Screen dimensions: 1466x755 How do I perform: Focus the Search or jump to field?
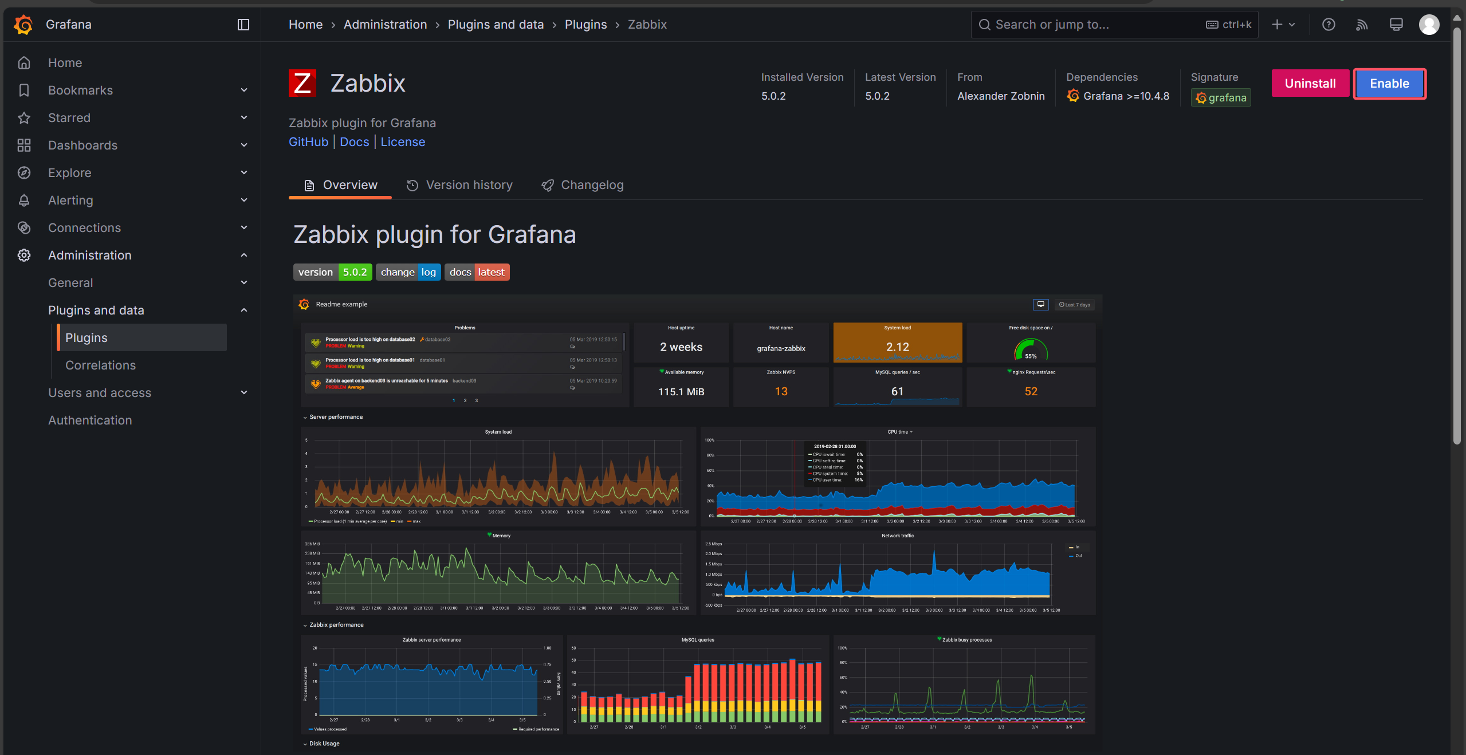point(1114,25)
